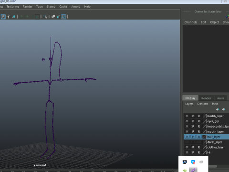Cycle R display type of mouth_layer
This screenshot has width=229, height=172.
[x=199, y=131]
